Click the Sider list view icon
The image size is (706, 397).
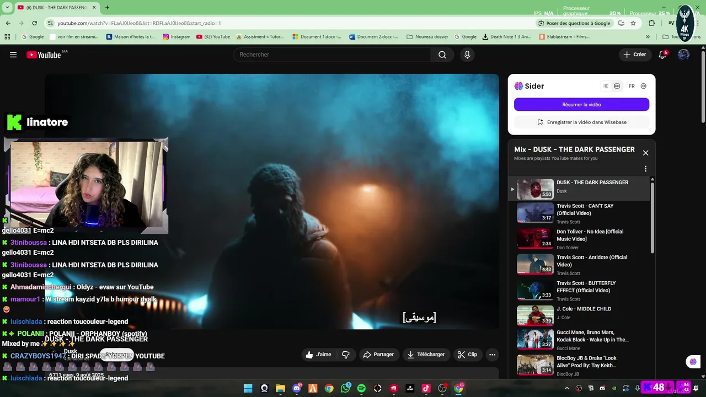(606, 86)
